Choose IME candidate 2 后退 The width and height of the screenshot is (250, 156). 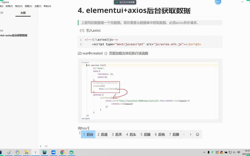102,134
